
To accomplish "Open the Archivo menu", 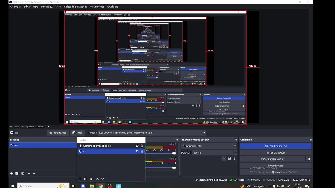I will (x=16, y=7).
